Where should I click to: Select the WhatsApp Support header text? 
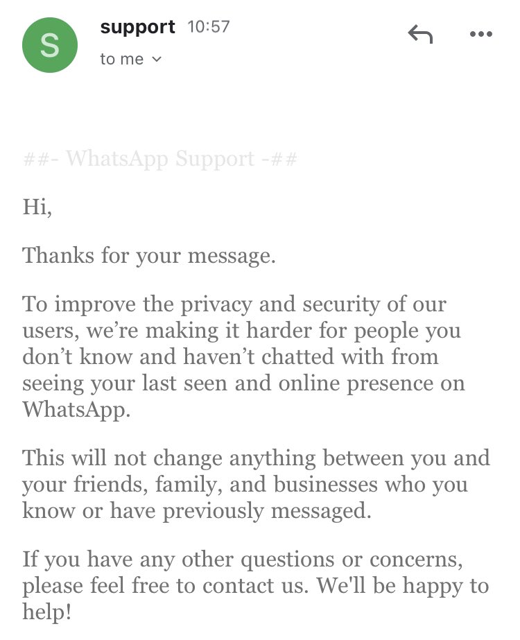tap(159, 160)
